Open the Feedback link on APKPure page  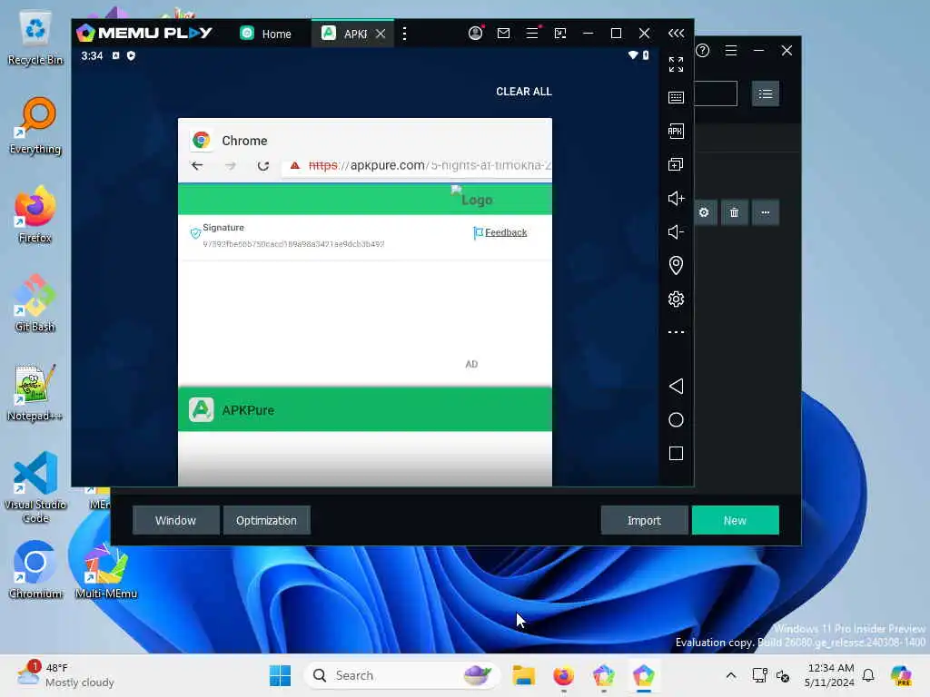point(505,232)
